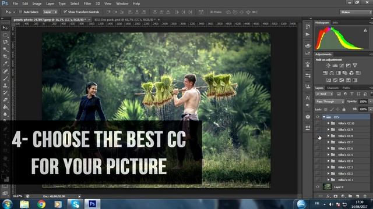Add a Threshold adjustment
Image resolution: width=373 pixels, height=209 pixels.
click(x=342, y=80)
